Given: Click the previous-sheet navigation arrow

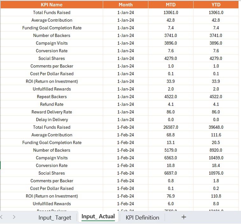Looking at the screenshot, I should (x=1, y=217).
